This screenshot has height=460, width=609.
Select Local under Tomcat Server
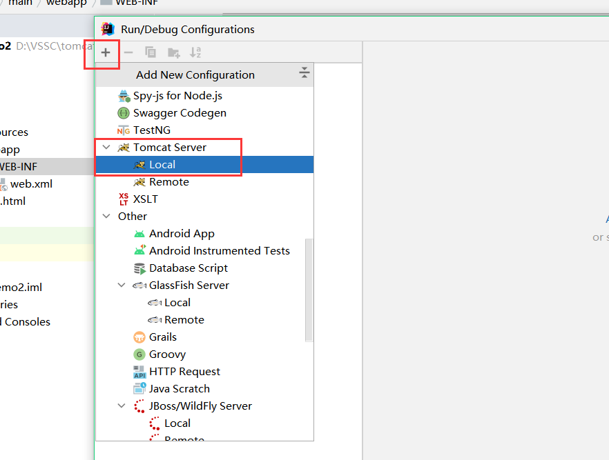tap(204, 164)
